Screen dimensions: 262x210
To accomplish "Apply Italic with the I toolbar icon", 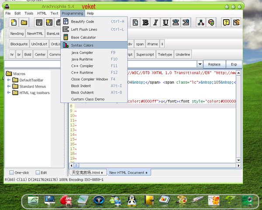I will [155, 22].
